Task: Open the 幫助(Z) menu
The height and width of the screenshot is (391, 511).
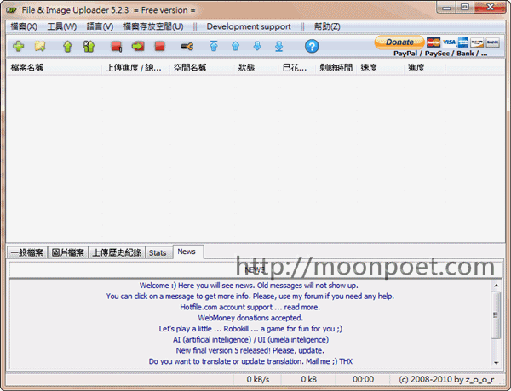Action: tap(327, 26)
